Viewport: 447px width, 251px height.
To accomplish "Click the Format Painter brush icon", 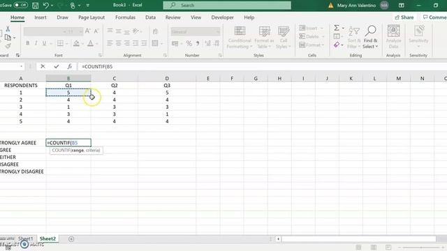I will (x=8, y=46).
